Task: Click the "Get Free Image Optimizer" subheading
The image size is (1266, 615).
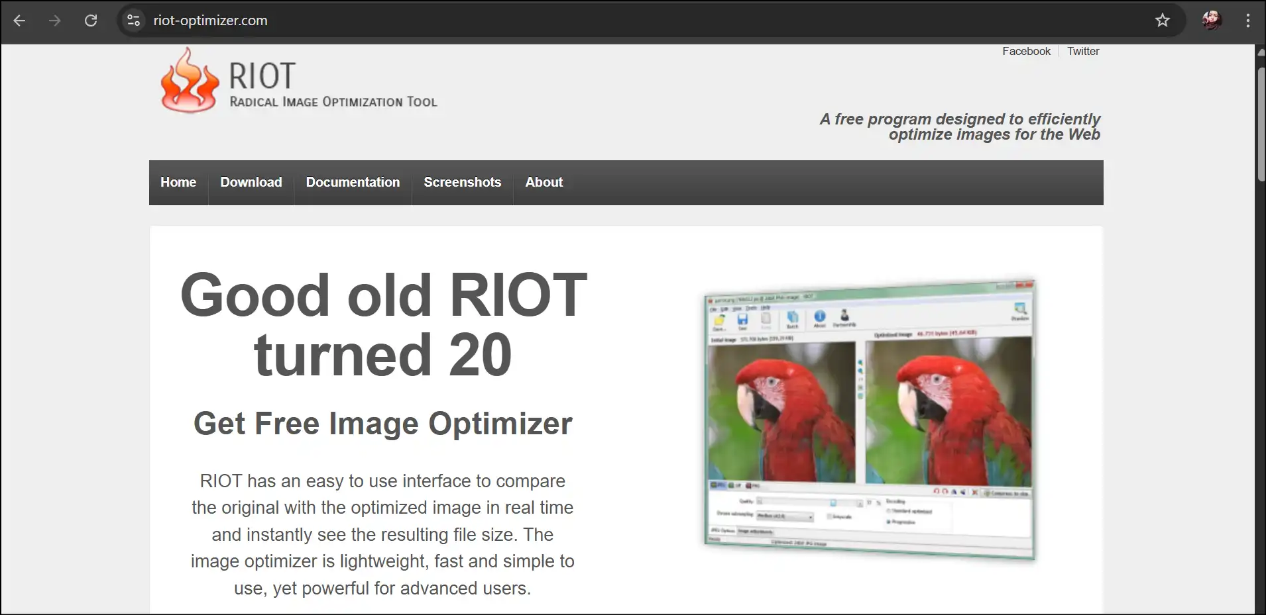Action: (x=383, y=424)
